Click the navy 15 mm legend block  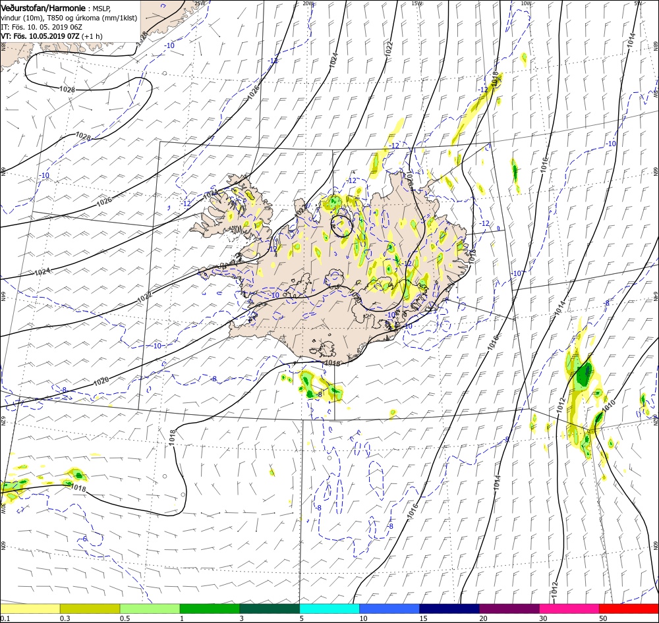(x=449, y=609)
